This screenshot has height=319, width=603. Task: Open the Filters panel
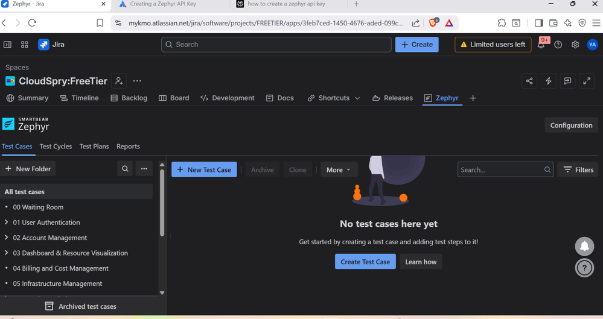[578, 170]
